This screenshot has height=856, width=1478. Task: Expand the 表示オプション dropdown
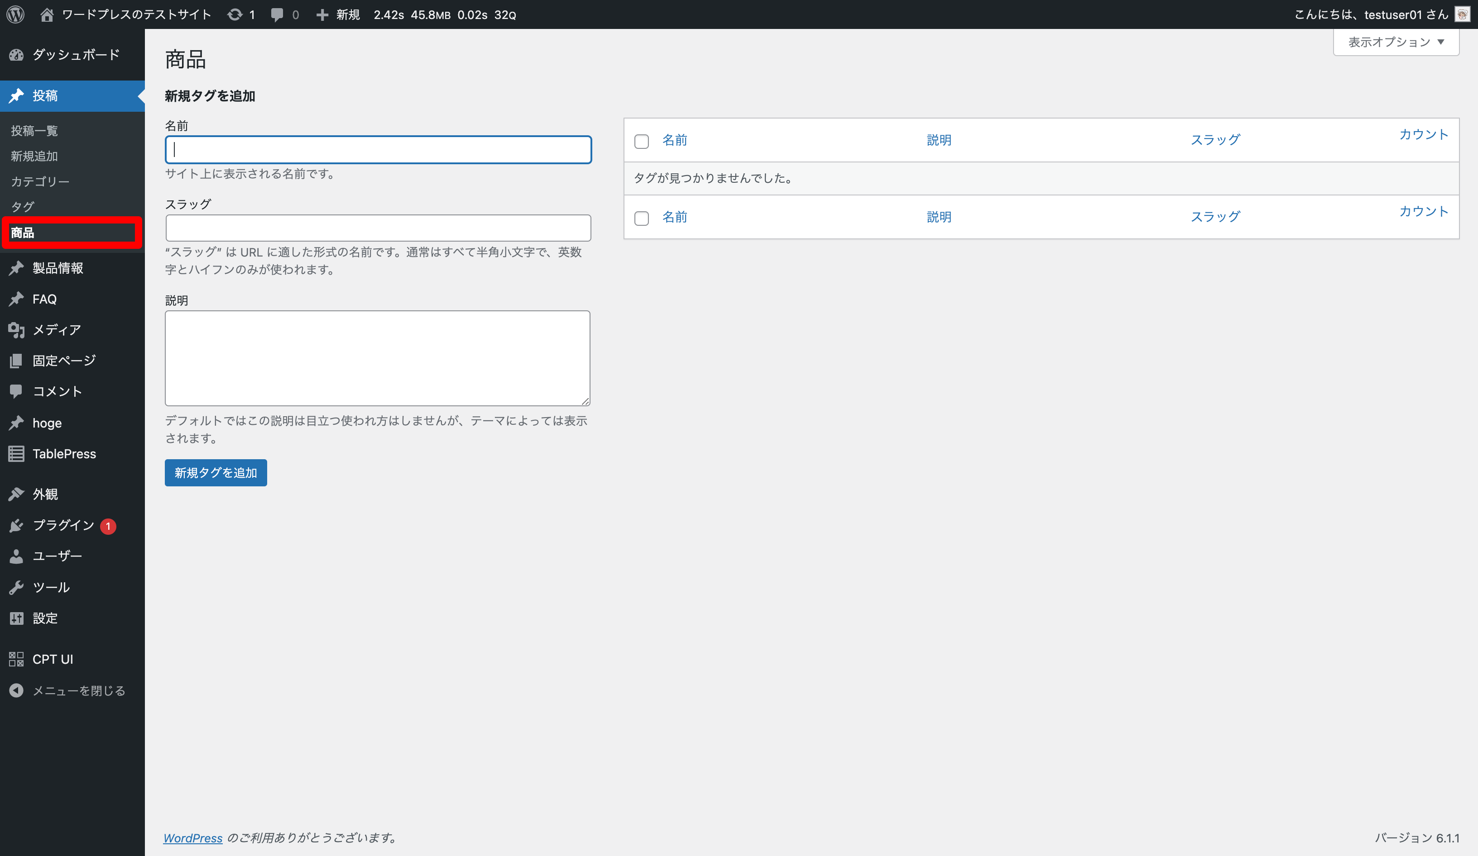click(1396, 42)
